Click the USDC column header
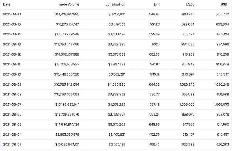Viewport: 232px width, 151px height. click(x=190, y=4)
